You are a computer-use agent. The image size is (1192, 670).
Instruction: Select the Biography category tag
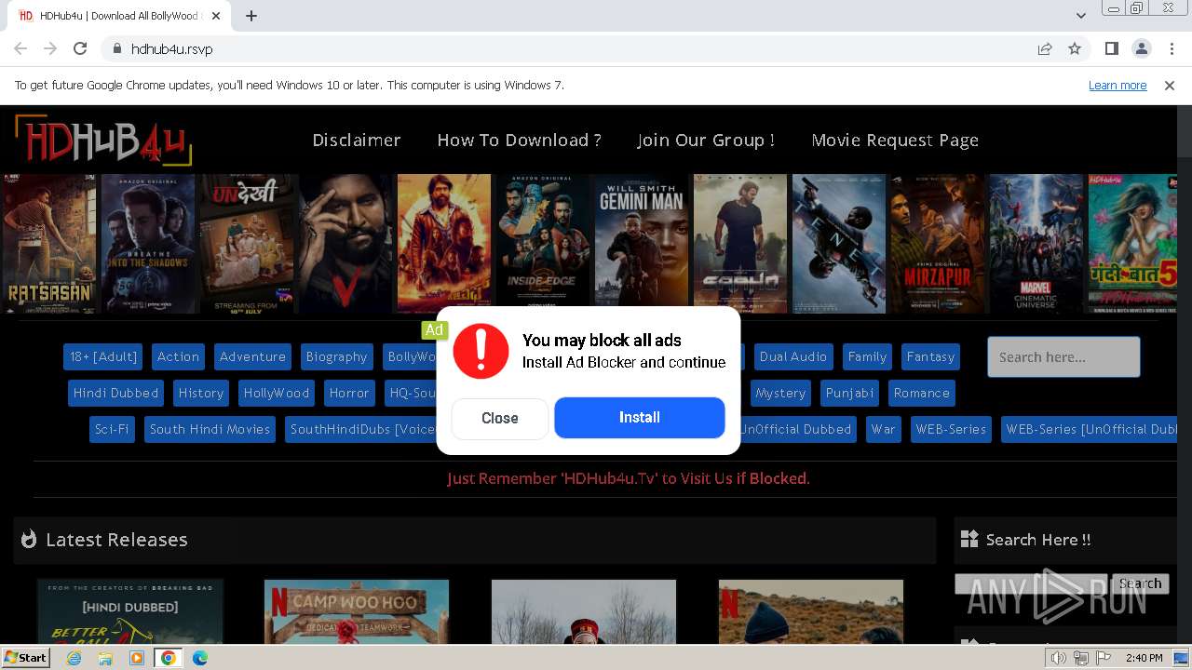coord(336,356)
